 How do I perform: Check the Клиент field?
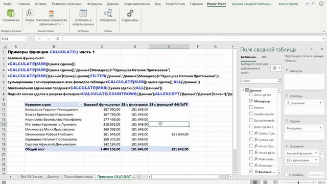(251, 107)
